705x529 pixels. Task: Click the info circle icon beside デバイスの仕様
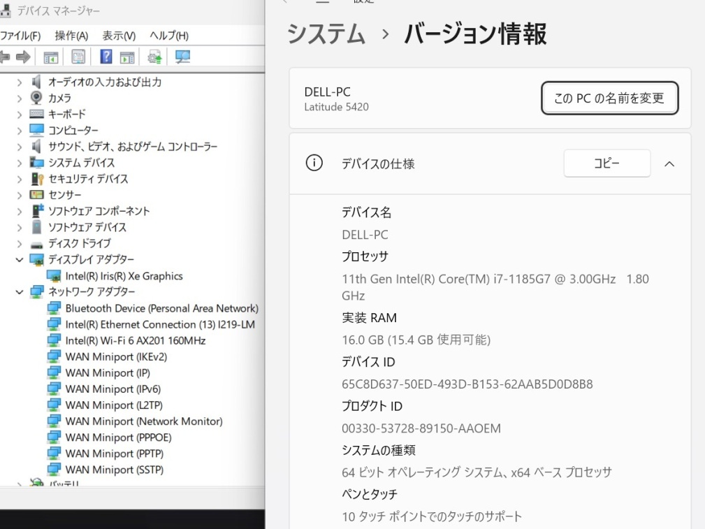pos(314,163)
